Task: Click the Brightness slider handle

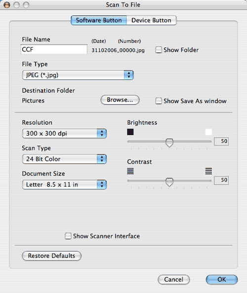Action: (169, 143)
